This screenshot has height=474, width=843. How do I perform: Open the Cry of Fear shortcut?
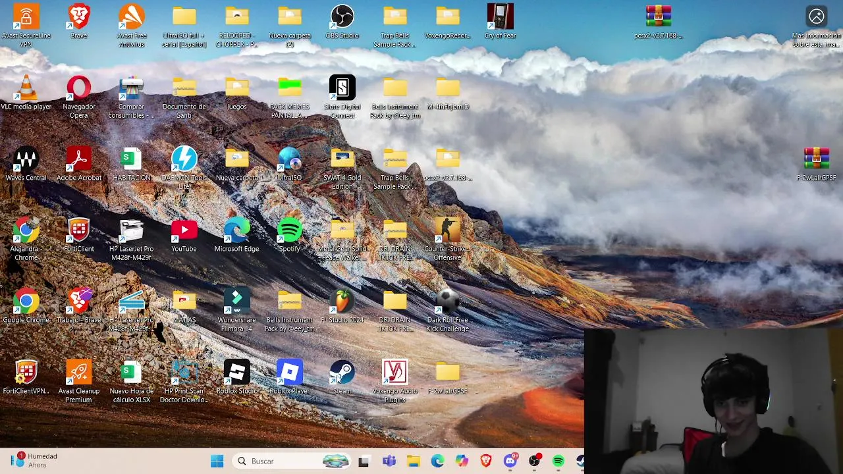501,22
